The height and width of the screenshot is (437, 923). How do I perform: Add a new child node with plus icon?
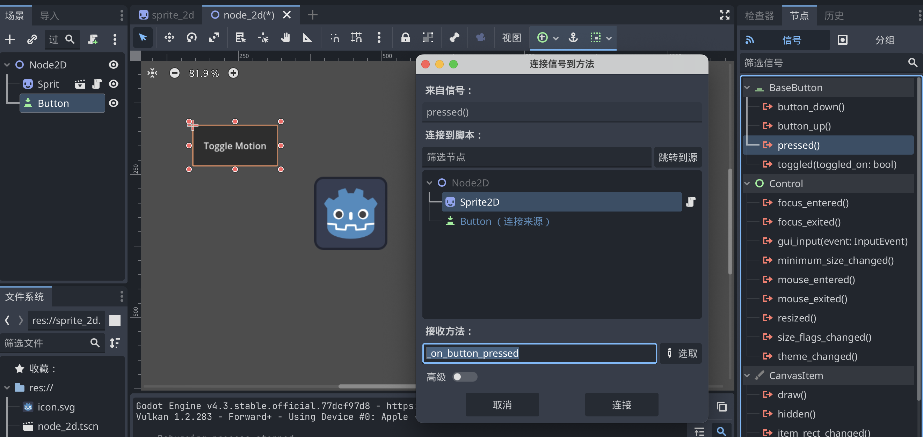10,39
